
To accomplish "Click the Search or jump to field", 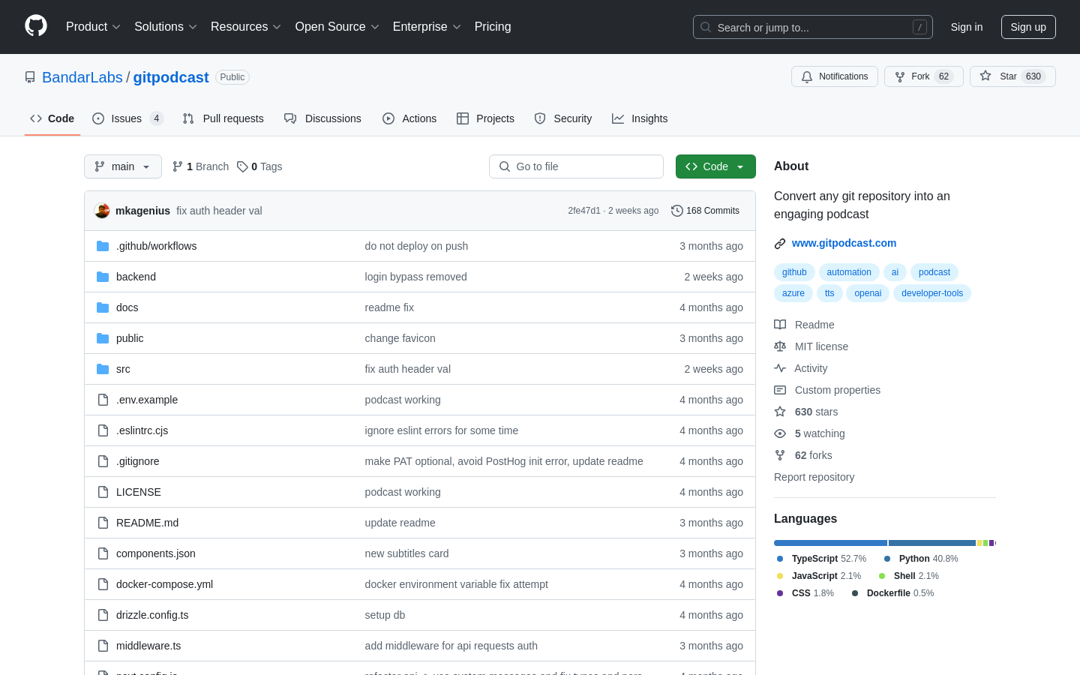I will pos(813,27).
